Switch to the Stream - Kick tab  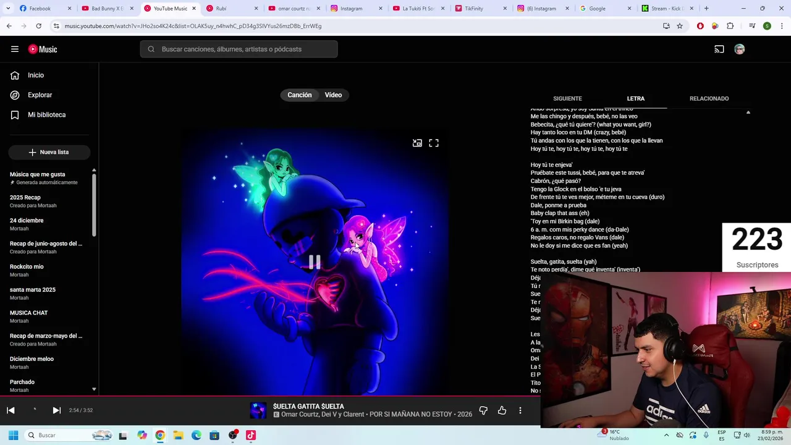click(x=666, y=9)
